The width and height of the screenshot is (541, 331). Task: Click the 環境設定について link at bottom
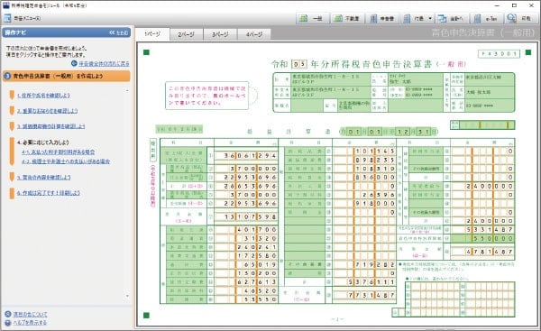click(30, 314)
